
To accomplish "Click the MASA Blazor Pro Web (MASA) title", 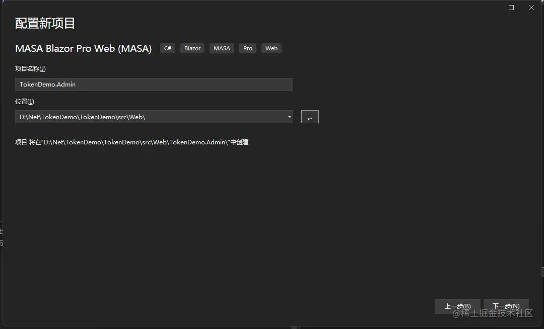I will [x=84, y=48].
